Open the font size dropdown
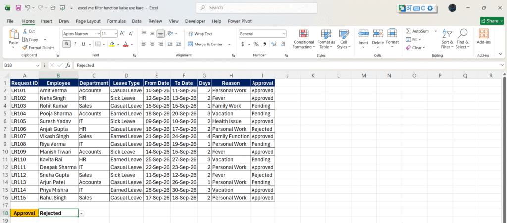This screenshot has width=507, height=223. click(x=116, y=34)
